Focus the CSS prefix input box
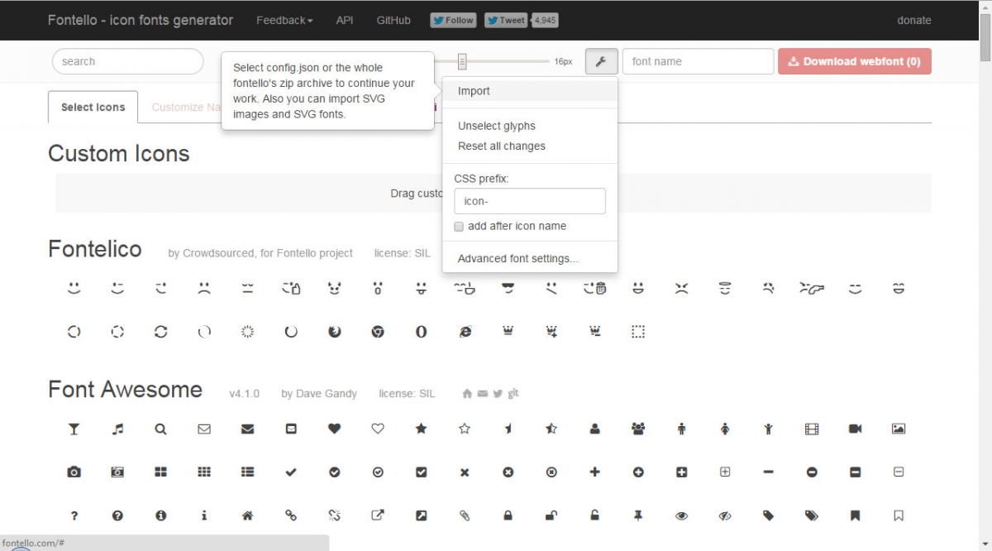The height and width of the screenshot is (551, 992). pyautogui.click(x=530, y=201)
